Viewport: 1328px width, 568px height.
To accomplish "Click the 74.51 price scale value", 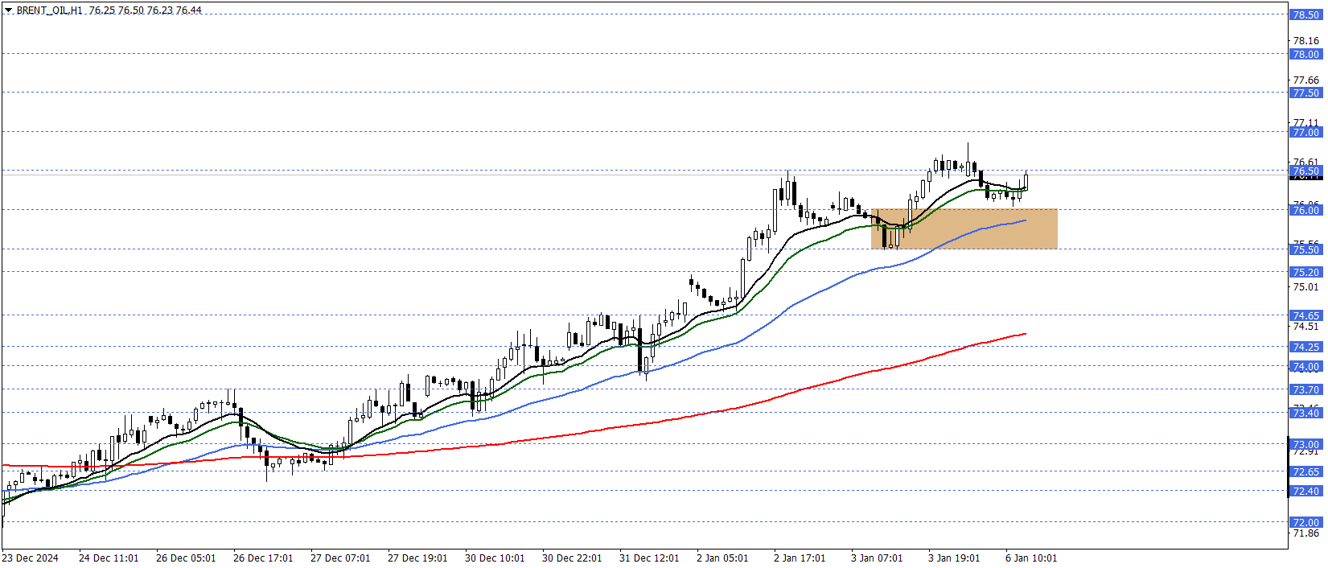I will [1305, 326].
